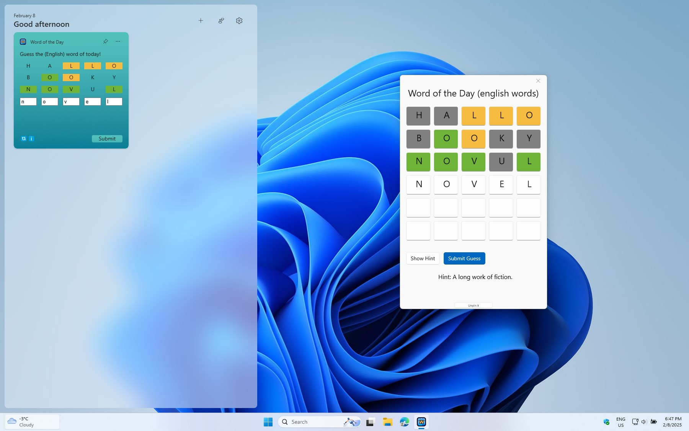Viewport: 689px width, 431px height.
Task: Launch Microsoft Edge from the taskbar
Action: (405, 422)
